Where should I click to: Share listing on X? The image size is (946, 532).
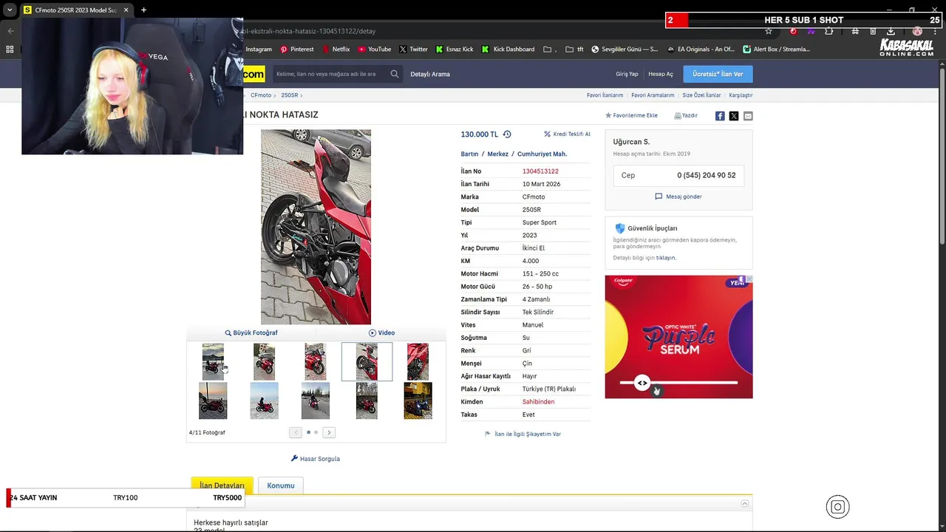pyautogui.click(x=734, y=116)
